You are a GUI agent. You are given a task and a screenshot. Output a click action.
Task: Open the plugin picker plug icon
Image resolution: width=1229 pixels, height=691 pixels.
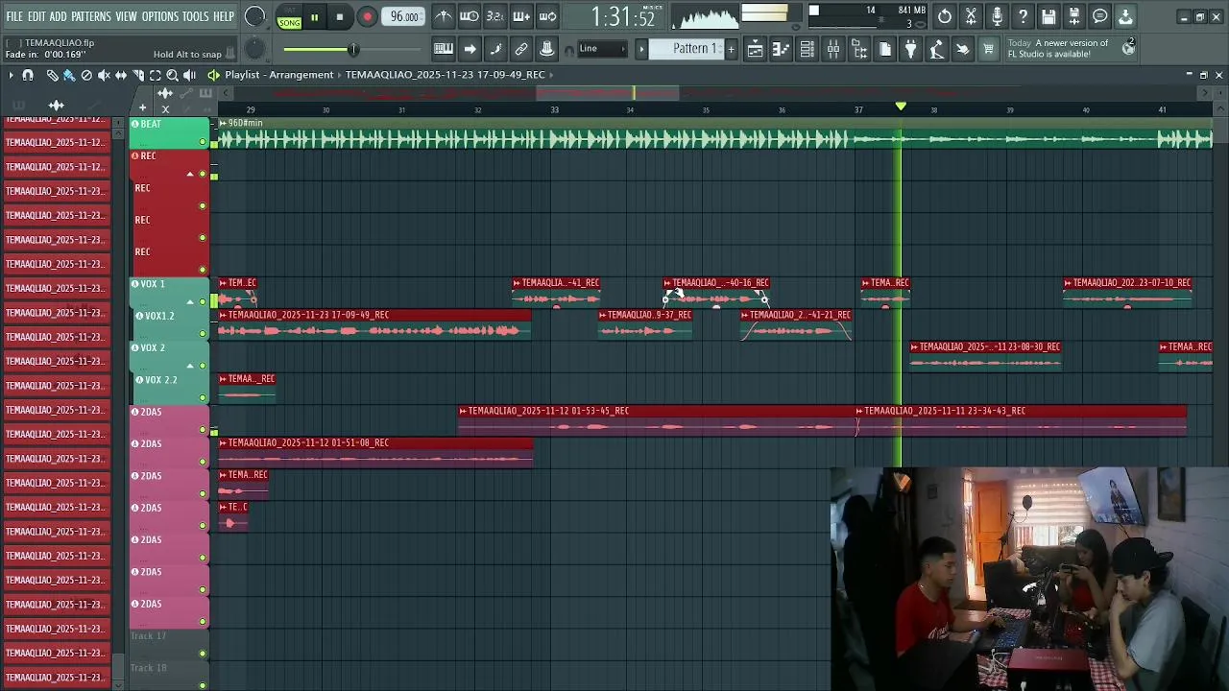click(911, 50)
